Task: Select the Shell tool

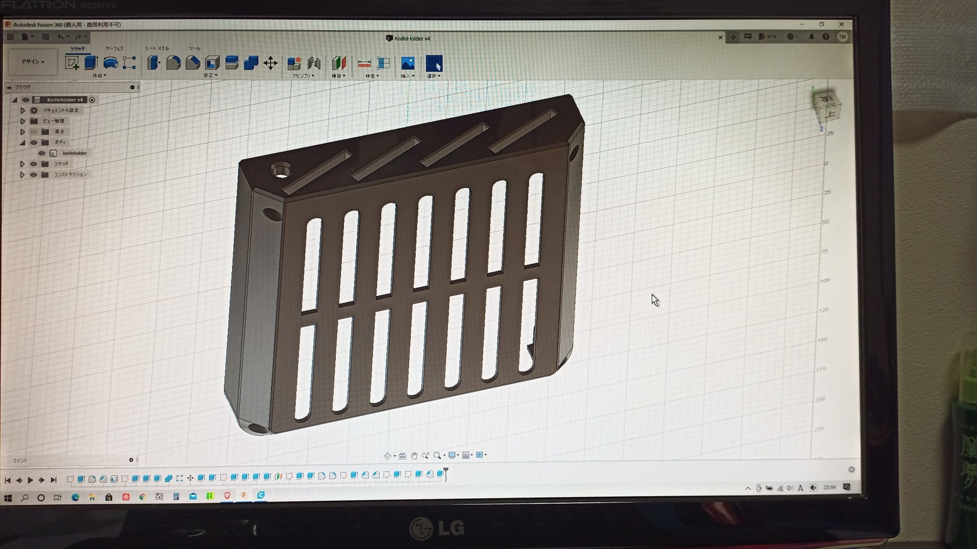Action: point(212,63)
